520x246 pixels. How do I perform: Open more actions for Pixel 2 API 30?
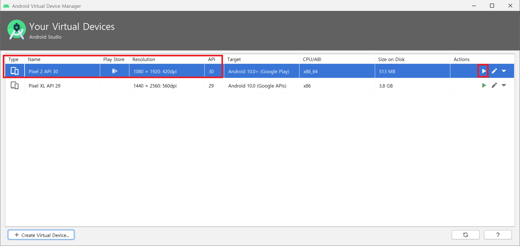point(504,71)
